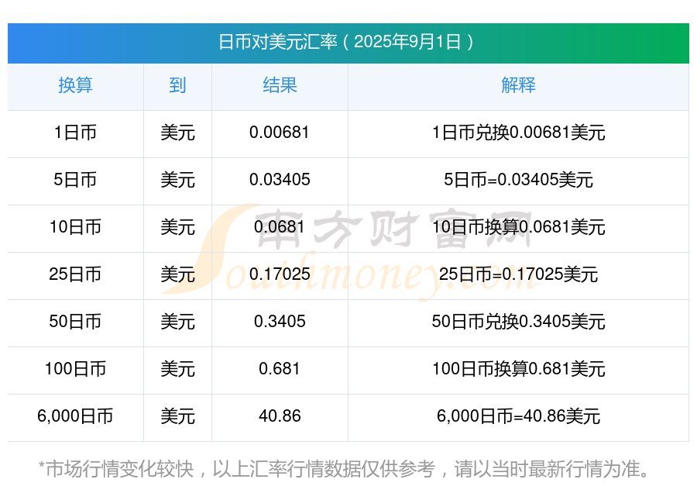
Task: Click explanation '10日币换算0.0681美元'
Action: (x=518, y=227)
